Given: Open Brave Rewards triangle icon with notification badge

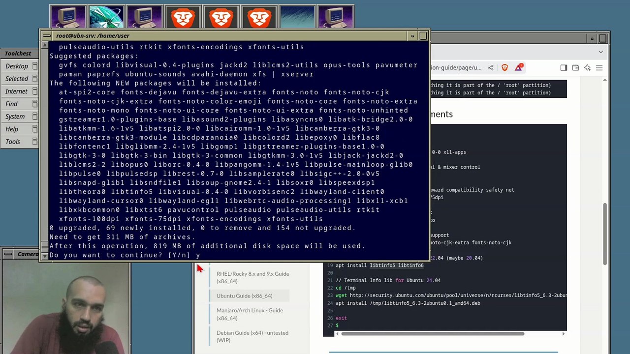Looking at the screenshot, I should point(518,67).
